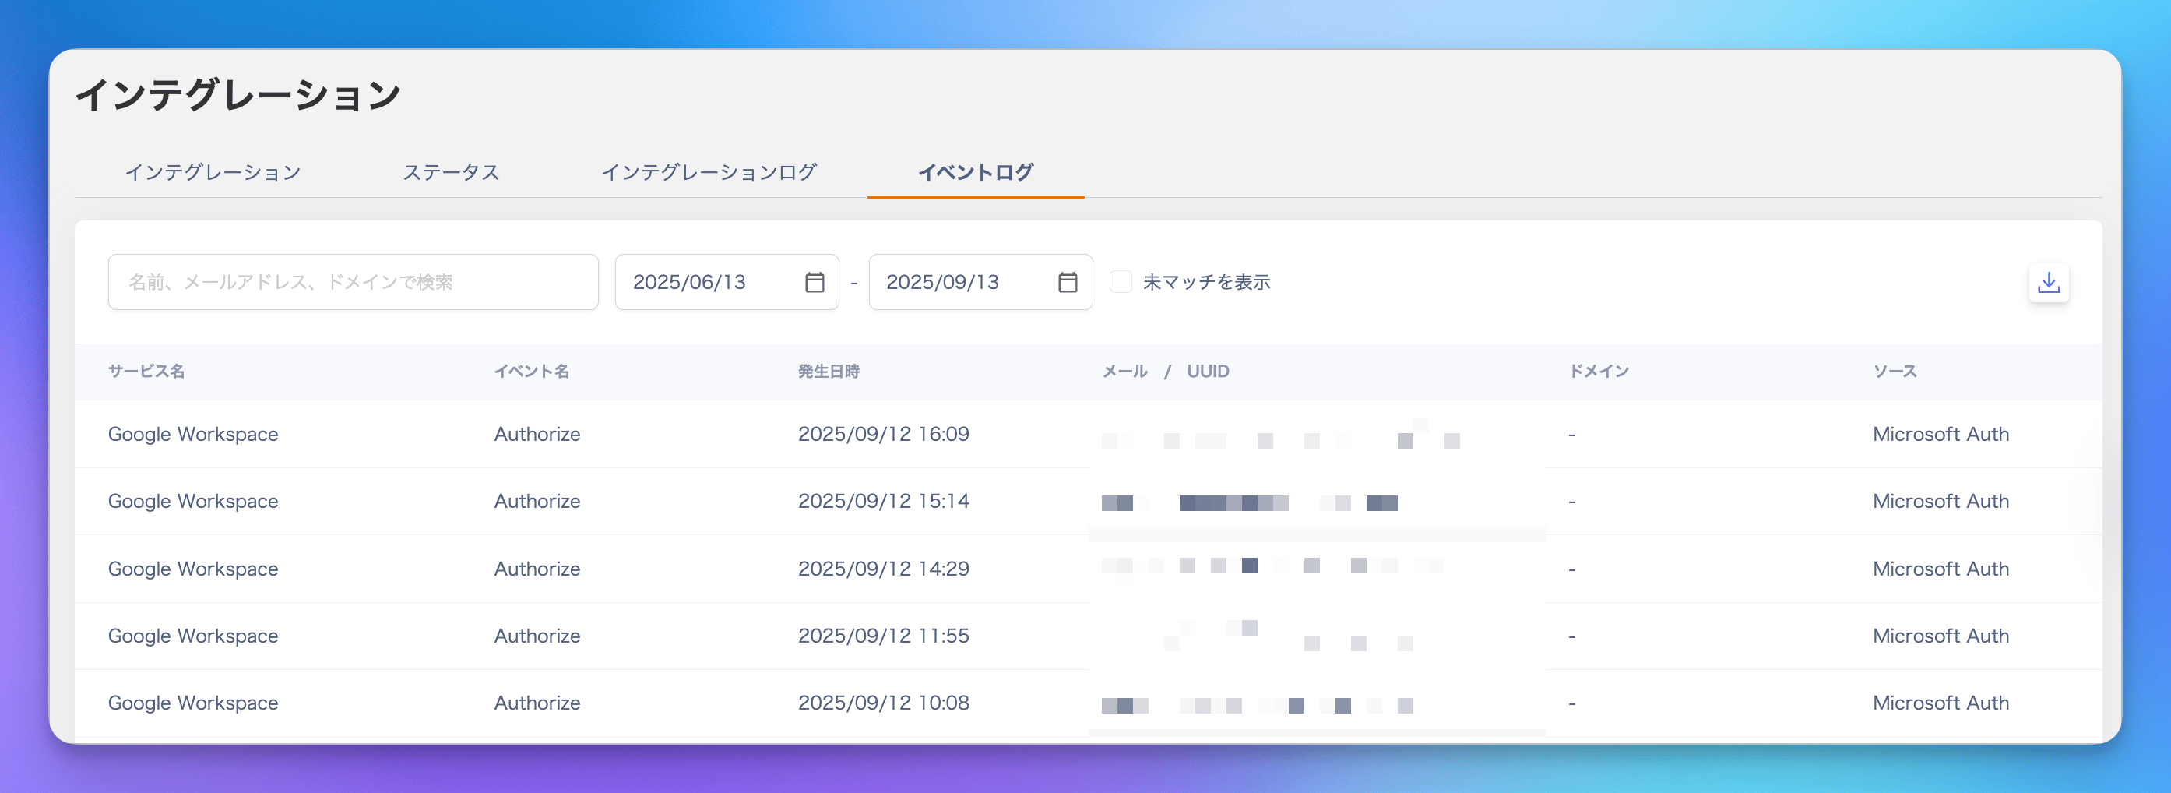The width and height of the screenshot is (2171, 793).
Task: Click the ドメイン column header
Action: click(1599, 371)
